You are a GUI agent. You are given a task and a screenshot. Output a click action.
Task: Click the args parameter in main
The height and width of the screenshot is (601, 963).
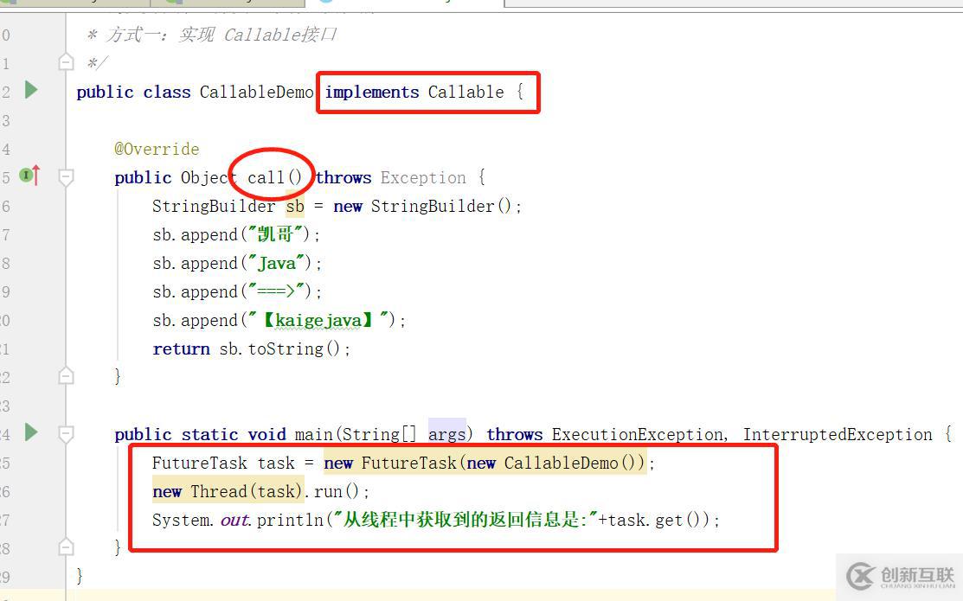click(446, 435)
